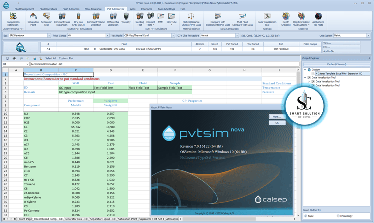This screenshot has width=374, height=223.
Task: Open Depth Gradient Fluid Systems
Action: pos(301,19)
